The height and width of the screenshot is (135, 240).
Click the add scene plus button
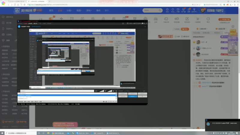coord(142,96)
